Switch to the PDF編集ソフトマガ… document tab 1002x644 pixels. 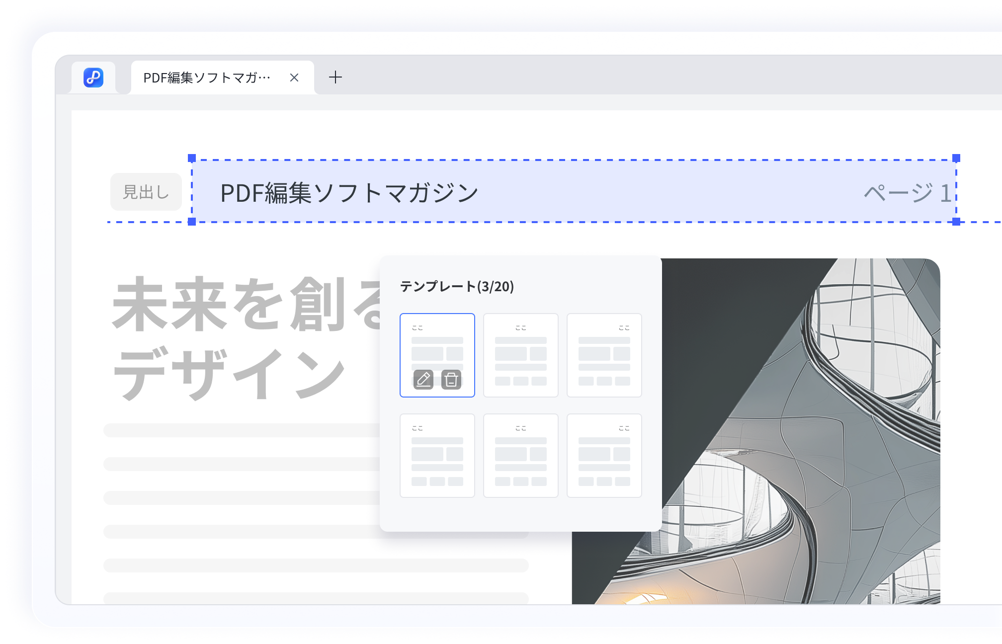pos(207,78)
